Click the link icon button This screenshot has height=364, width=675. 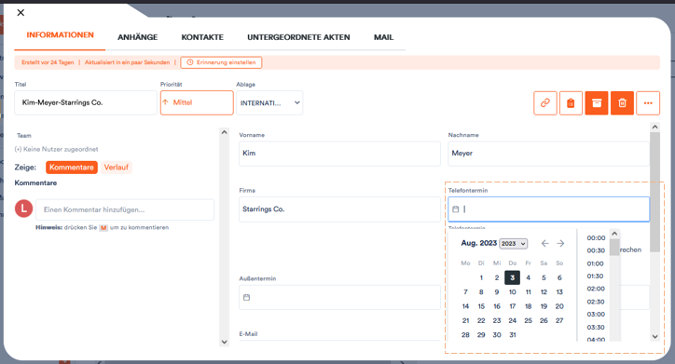[x=545, y=103]
